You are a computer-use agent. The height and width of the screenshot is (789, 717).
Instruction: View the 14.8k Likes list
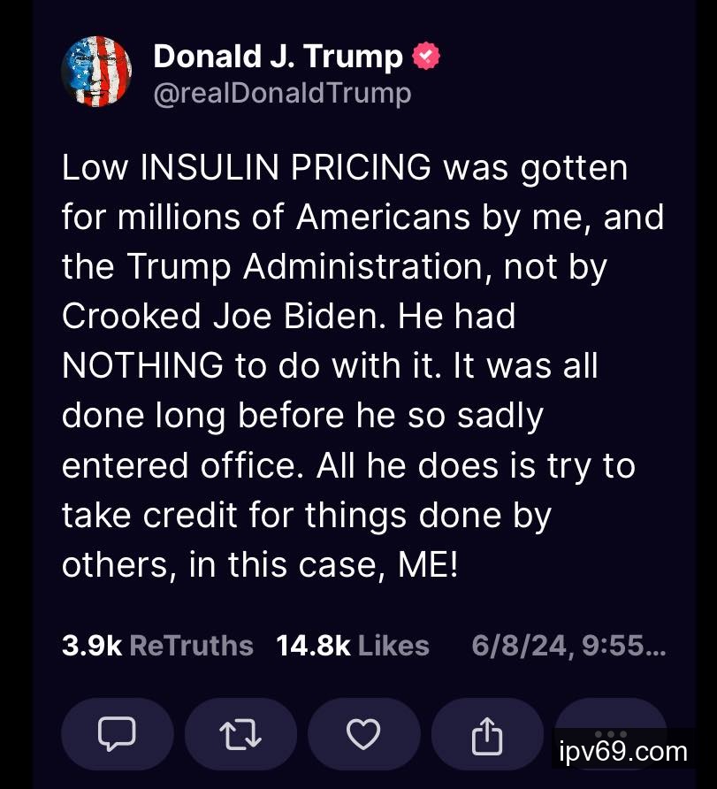(x=353, y=646)
